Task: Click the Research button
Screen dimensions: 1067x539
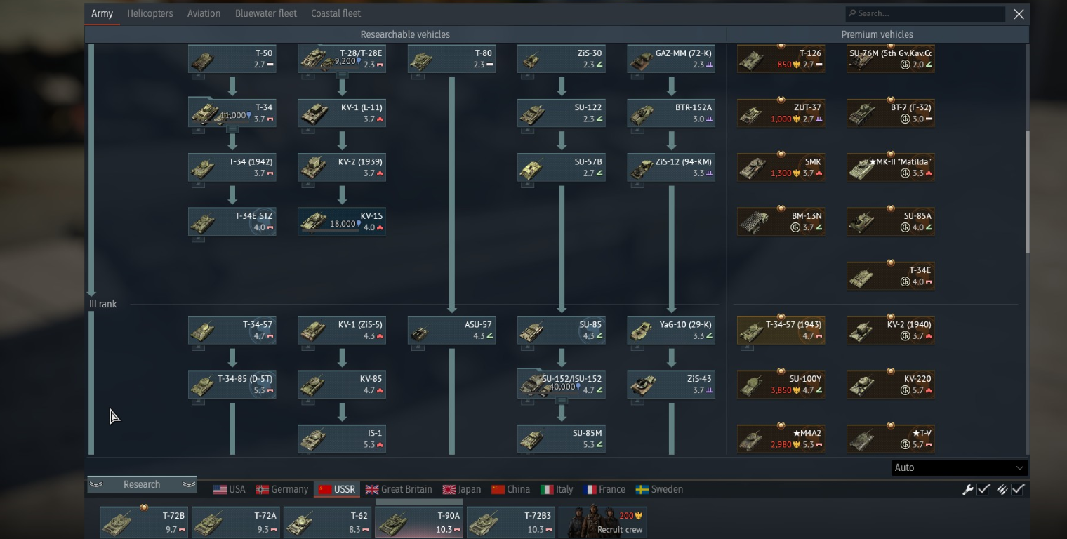Action: [x=142, y=484]
